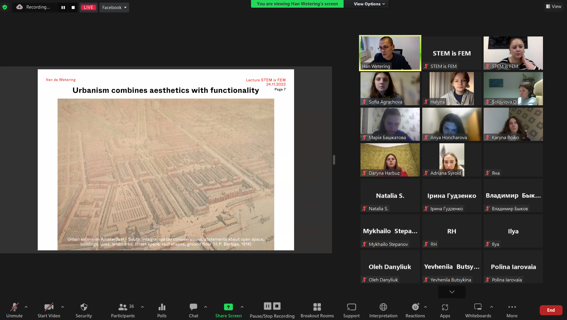
Task: Click the screen-viewing green notification banner
Action: [297, 4]
